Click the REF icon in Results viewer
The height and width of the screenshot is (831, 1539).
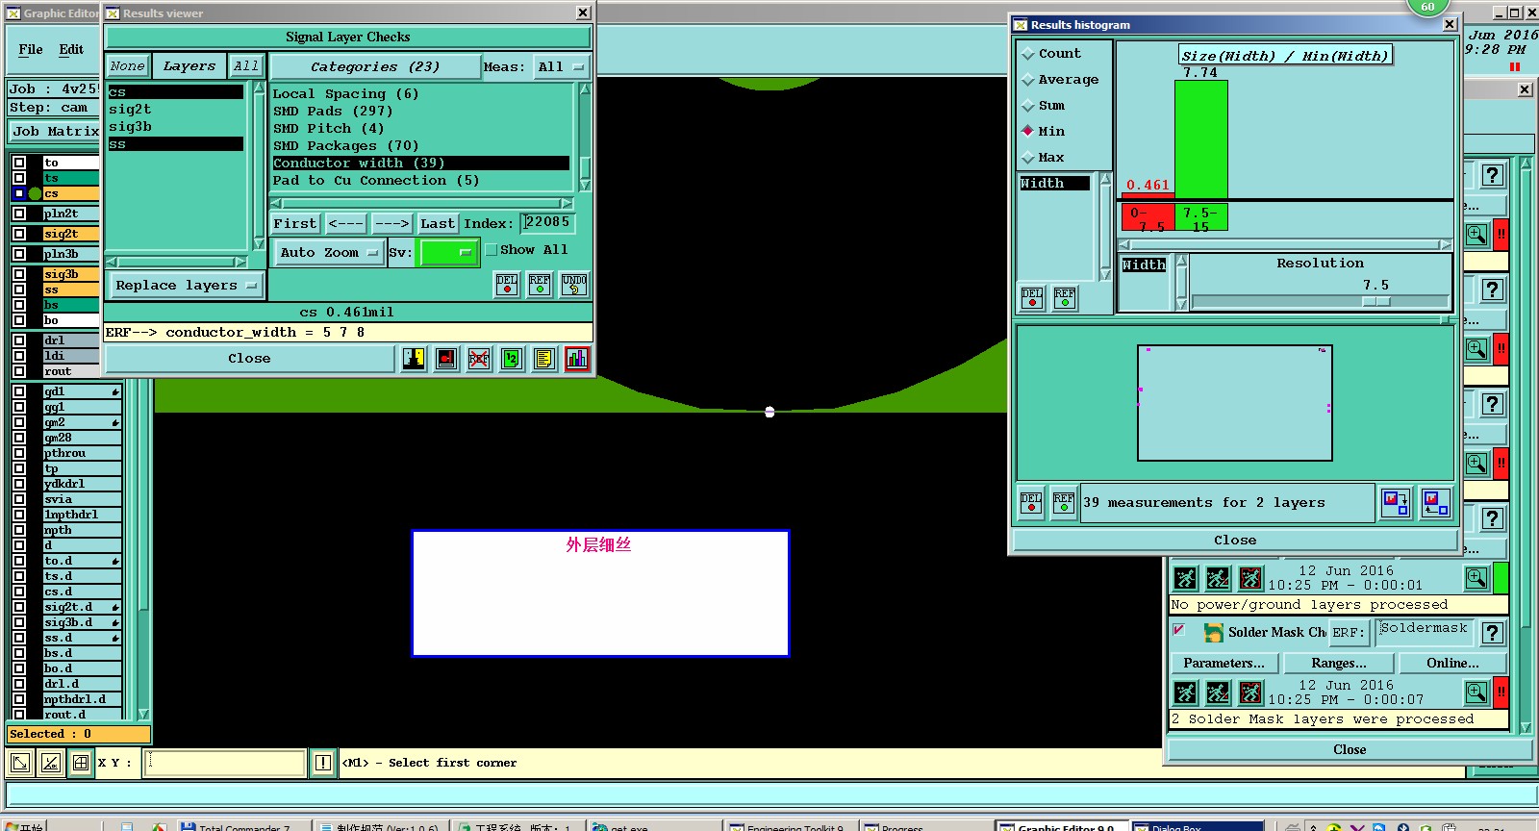tap(540, 284)
